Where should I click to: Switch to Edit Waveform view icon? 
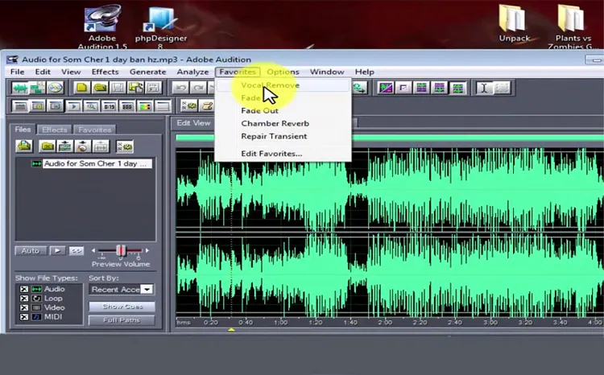19,89
